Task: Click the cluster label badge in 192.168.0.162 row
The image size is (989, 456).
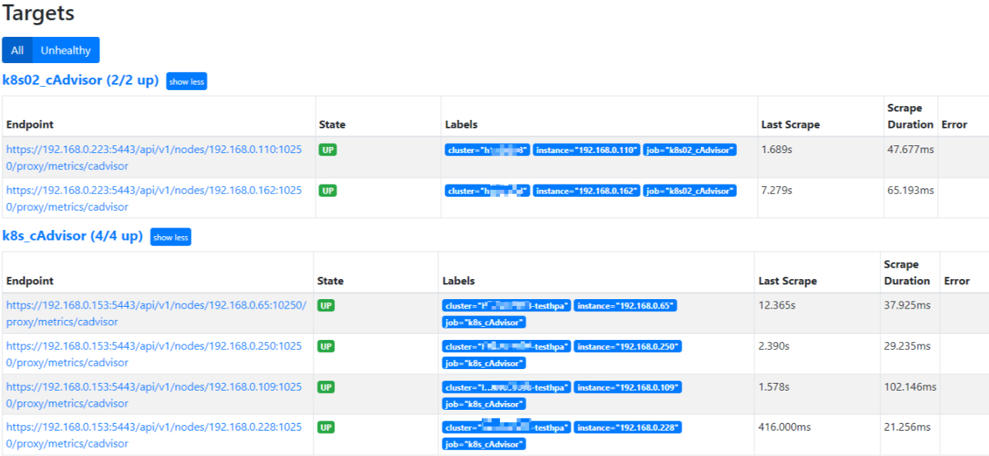Action: pyautogui.click(x=488, y=191)
